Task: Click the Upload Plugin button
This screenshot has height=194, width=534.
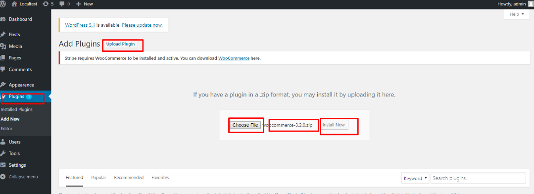Action: click(x=120, y=44)
